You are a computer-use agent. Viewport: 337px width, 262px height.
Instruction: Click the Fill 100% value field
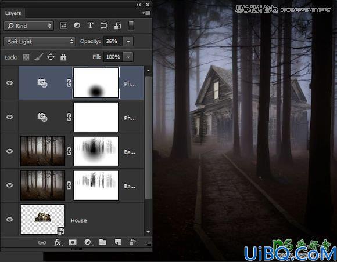coord(113,57)
